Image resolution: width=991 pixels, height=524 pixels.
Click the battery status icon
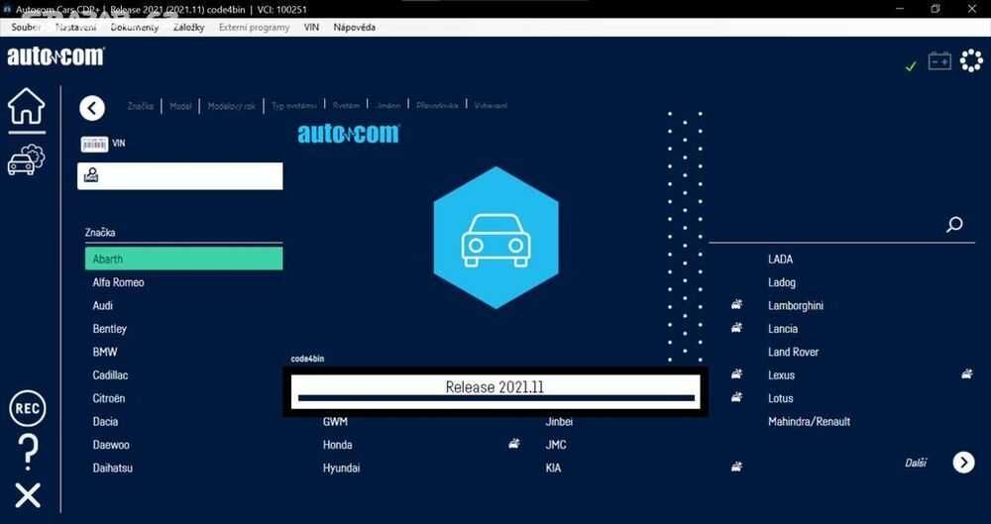coord(939,61)
